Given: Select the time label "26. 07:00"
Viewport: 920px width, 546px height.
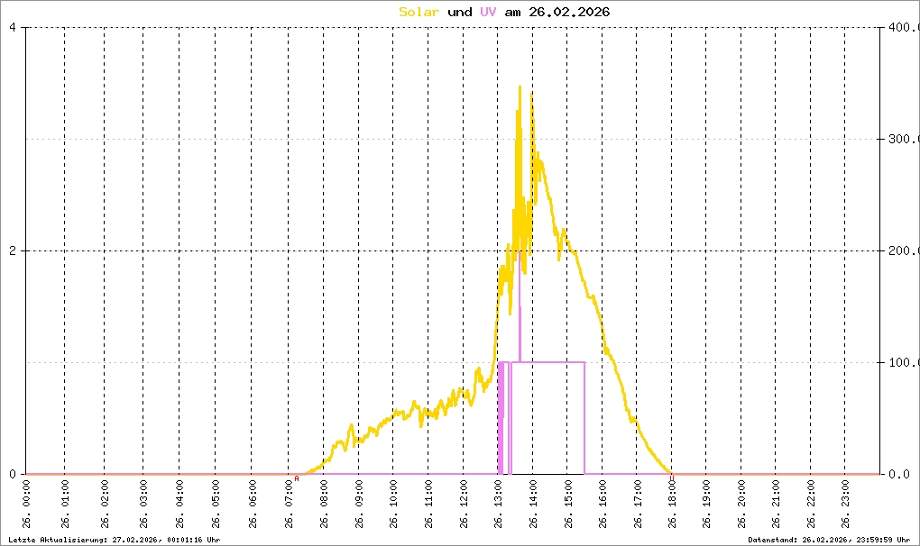Looking at the screenshot, I should point(289,505).
